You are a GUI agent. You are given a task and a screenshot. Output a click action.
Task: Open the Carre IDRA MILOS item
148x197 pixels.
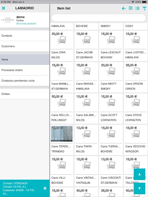click(x=62, y=46)
